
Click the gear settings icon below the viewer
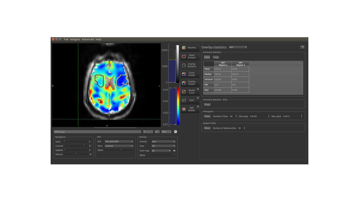(175, 132)
